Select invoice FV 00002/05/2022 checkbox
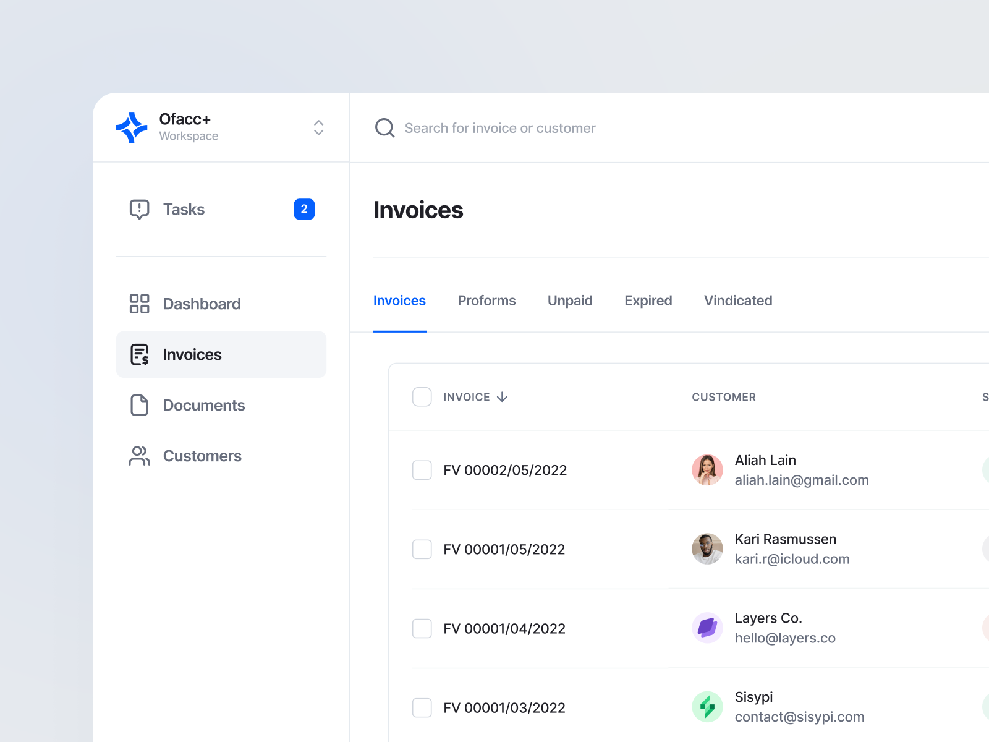Image resolution: width=989 pixels, height=742 pixels. click(422, 470)
